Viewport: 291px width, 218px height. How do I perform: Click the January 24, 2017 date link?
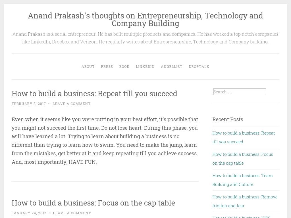(29, 213)
